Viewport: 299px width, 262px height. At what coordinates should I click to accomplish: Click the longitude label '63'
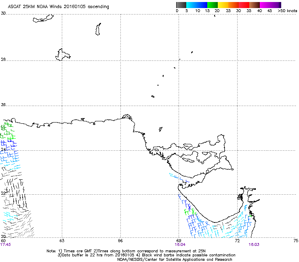(x=62, y=241)
